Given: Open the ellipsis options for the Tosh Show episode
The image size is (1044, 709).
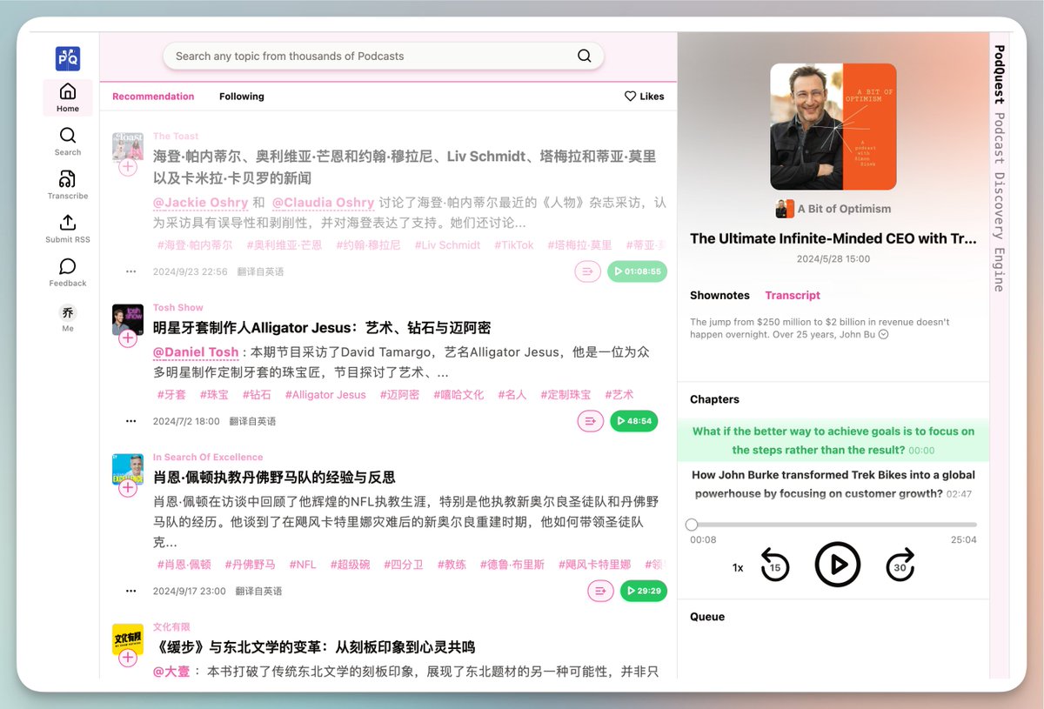Looking at the screenshot, I should click(130, 420).
